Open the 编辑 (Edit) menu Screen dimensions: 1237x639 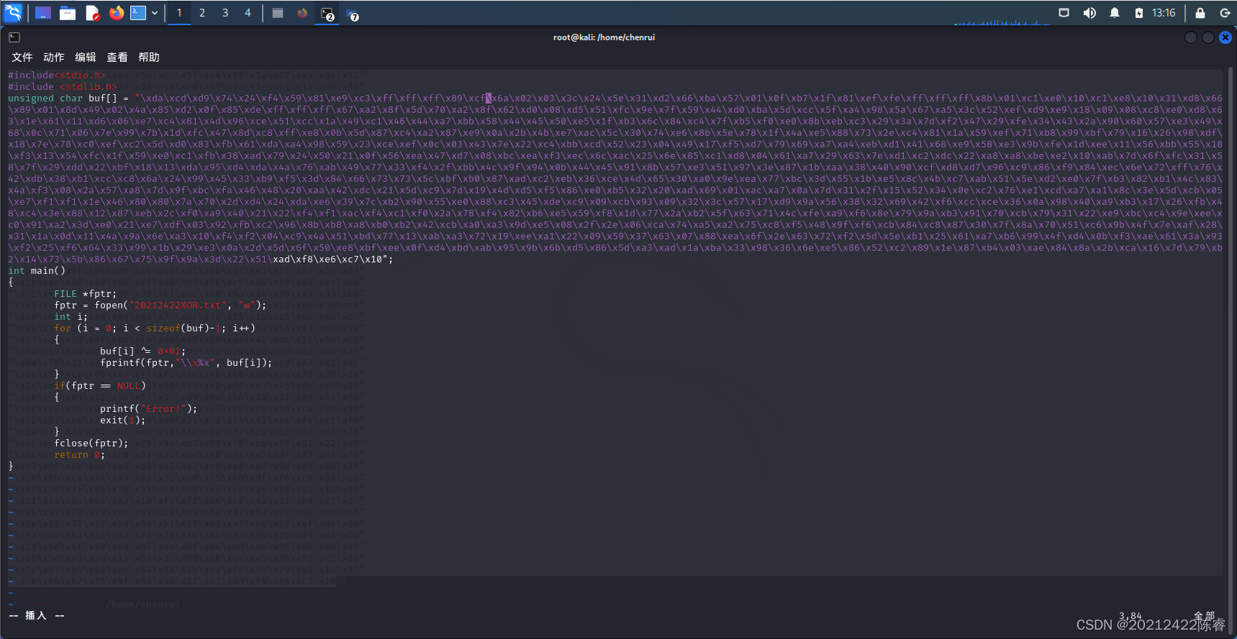[86, 57]
